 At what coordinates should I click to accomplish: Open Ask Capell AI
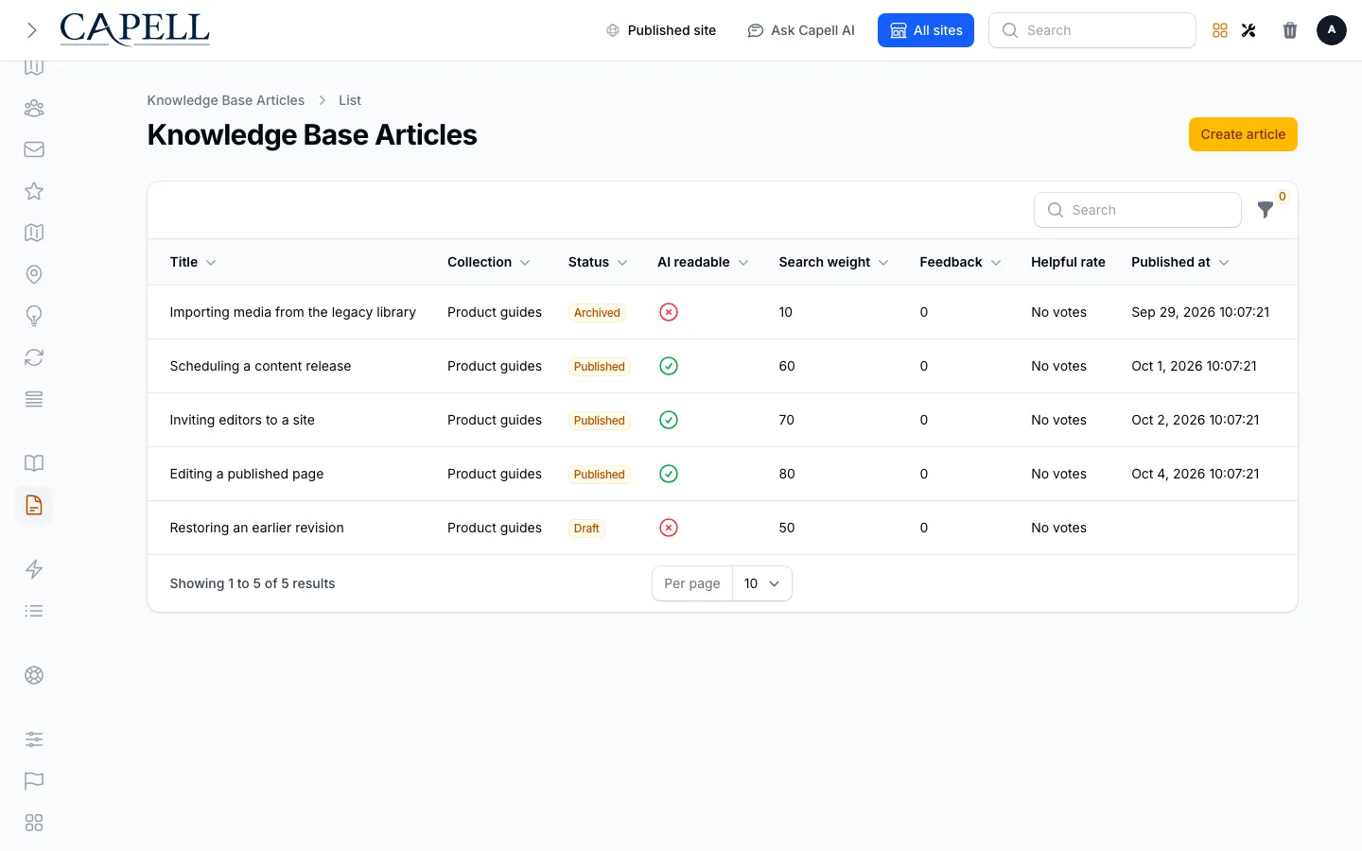tap(801, 30)
